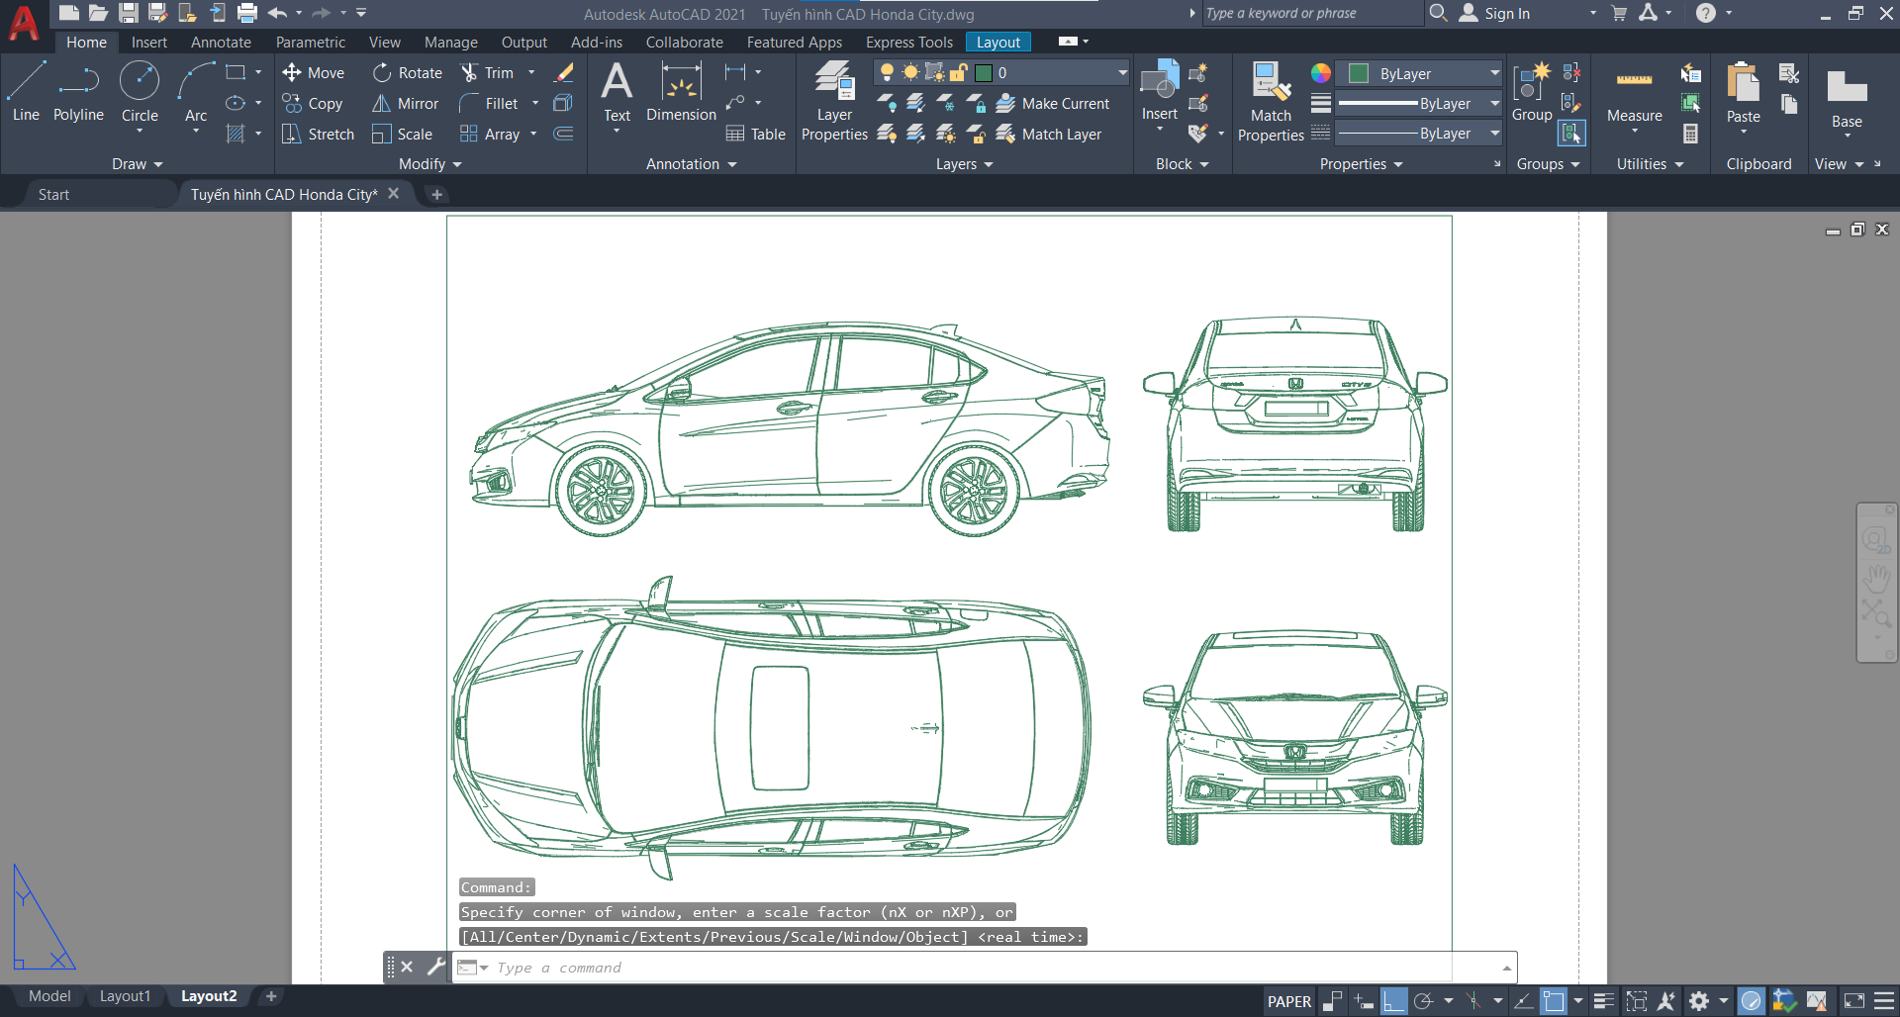This screenshot has width=1900, height=1017.
Task: Switch to the Express Tools tab
Action: point(908,43)
